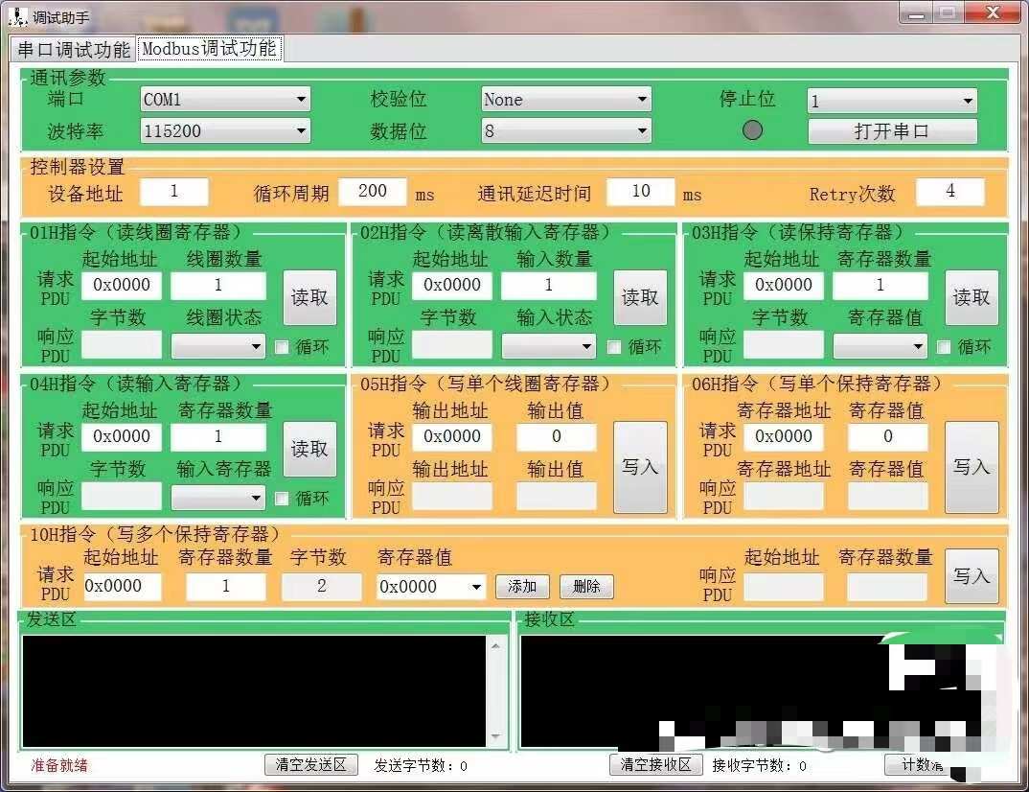Open 04H 输入寄存器 dropdown

click(217, 498)
